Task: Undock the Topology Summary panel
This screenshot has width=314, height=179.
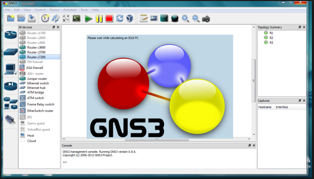Action: pyautogui.click(x=300, y=27)
